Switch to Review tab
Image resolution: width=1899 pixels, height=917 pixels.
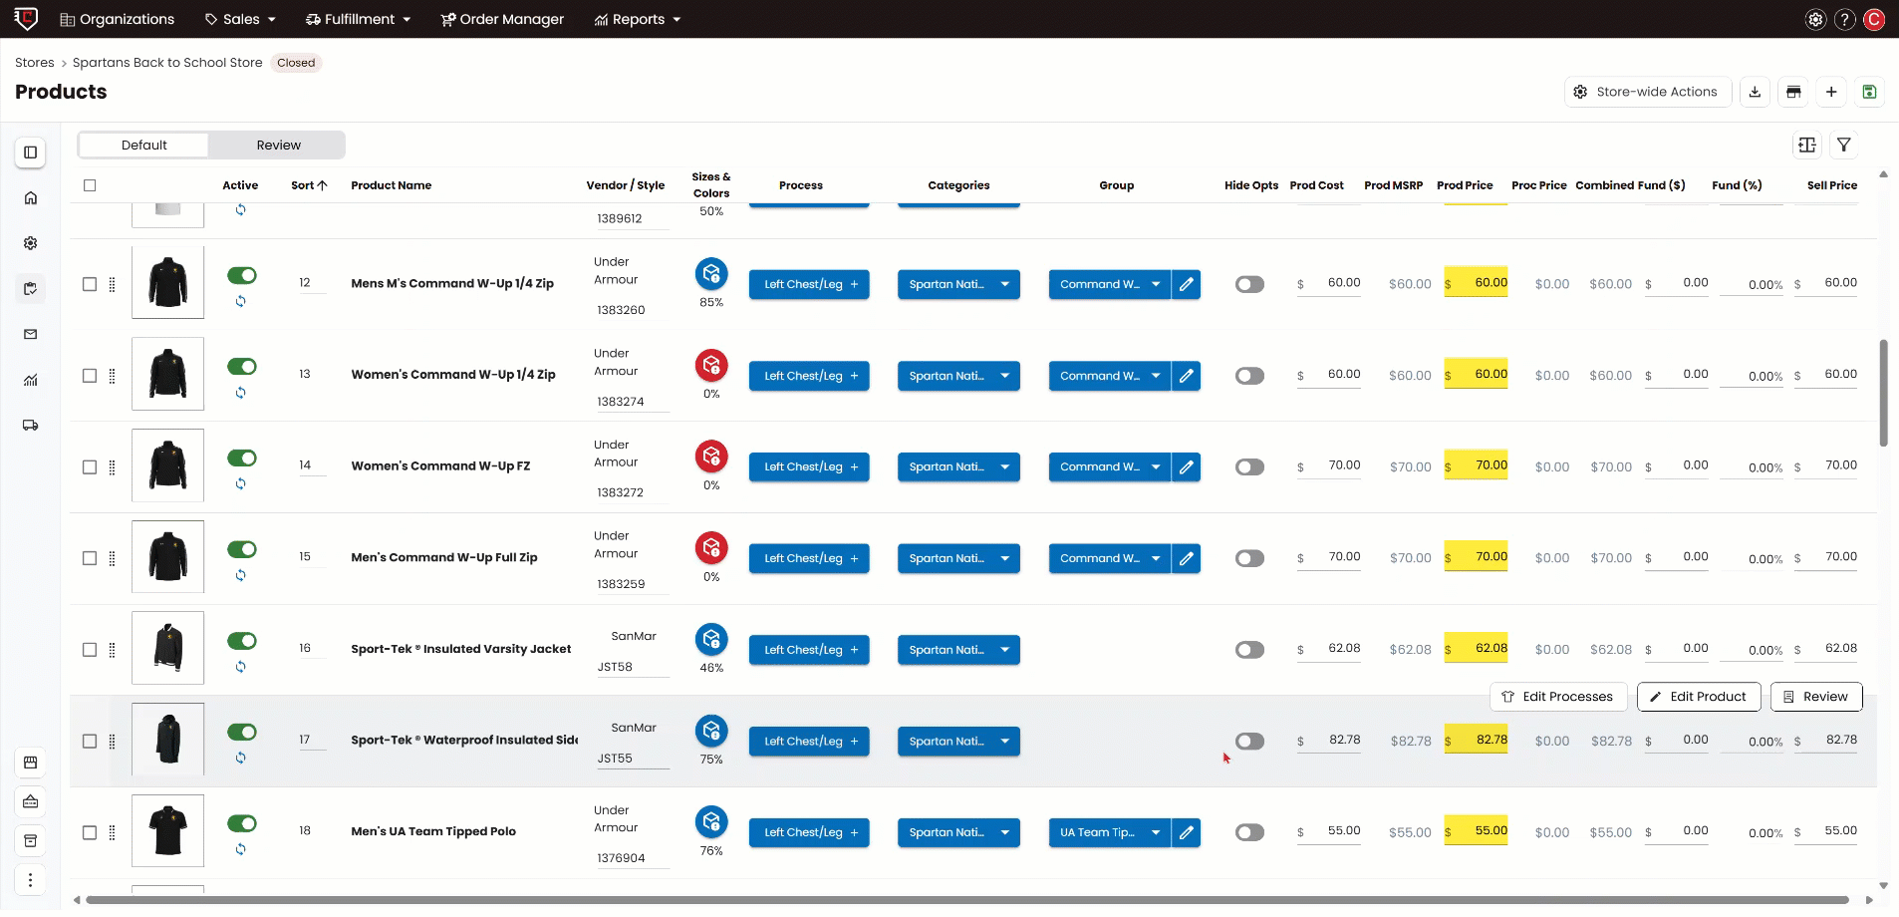pos(279,146)
